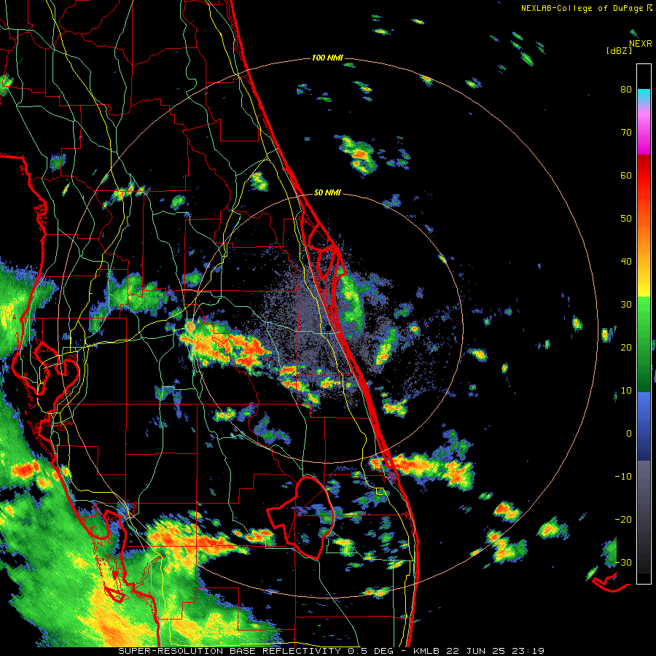Click the 80 value on the dBZ scale

pos(626,90)
